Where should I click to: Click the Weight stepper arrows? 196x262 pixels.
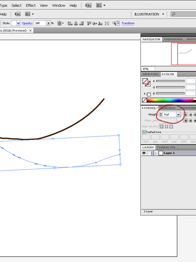pos(161,114)
